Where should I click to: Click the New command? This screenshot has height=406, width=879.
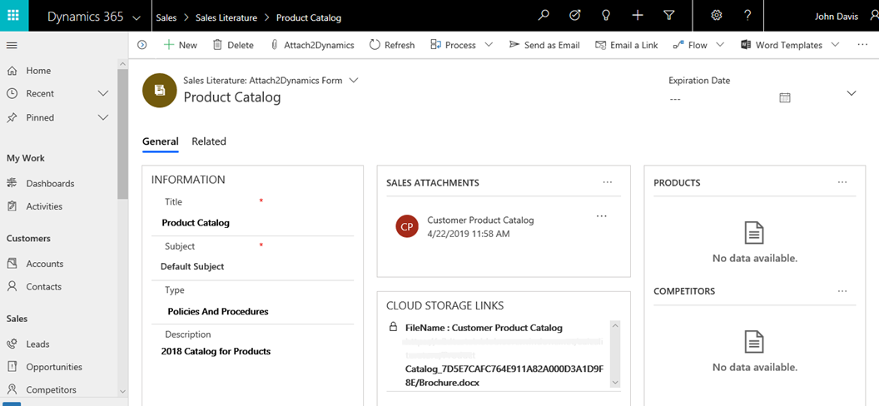click(x=180, y=45)
